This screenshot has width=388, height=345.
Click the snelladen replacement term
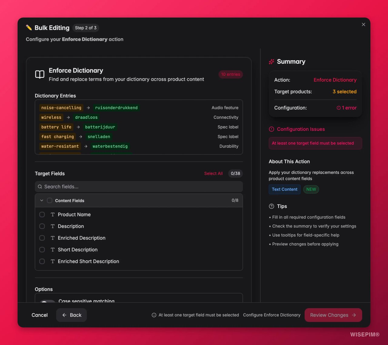coord(99,137)
